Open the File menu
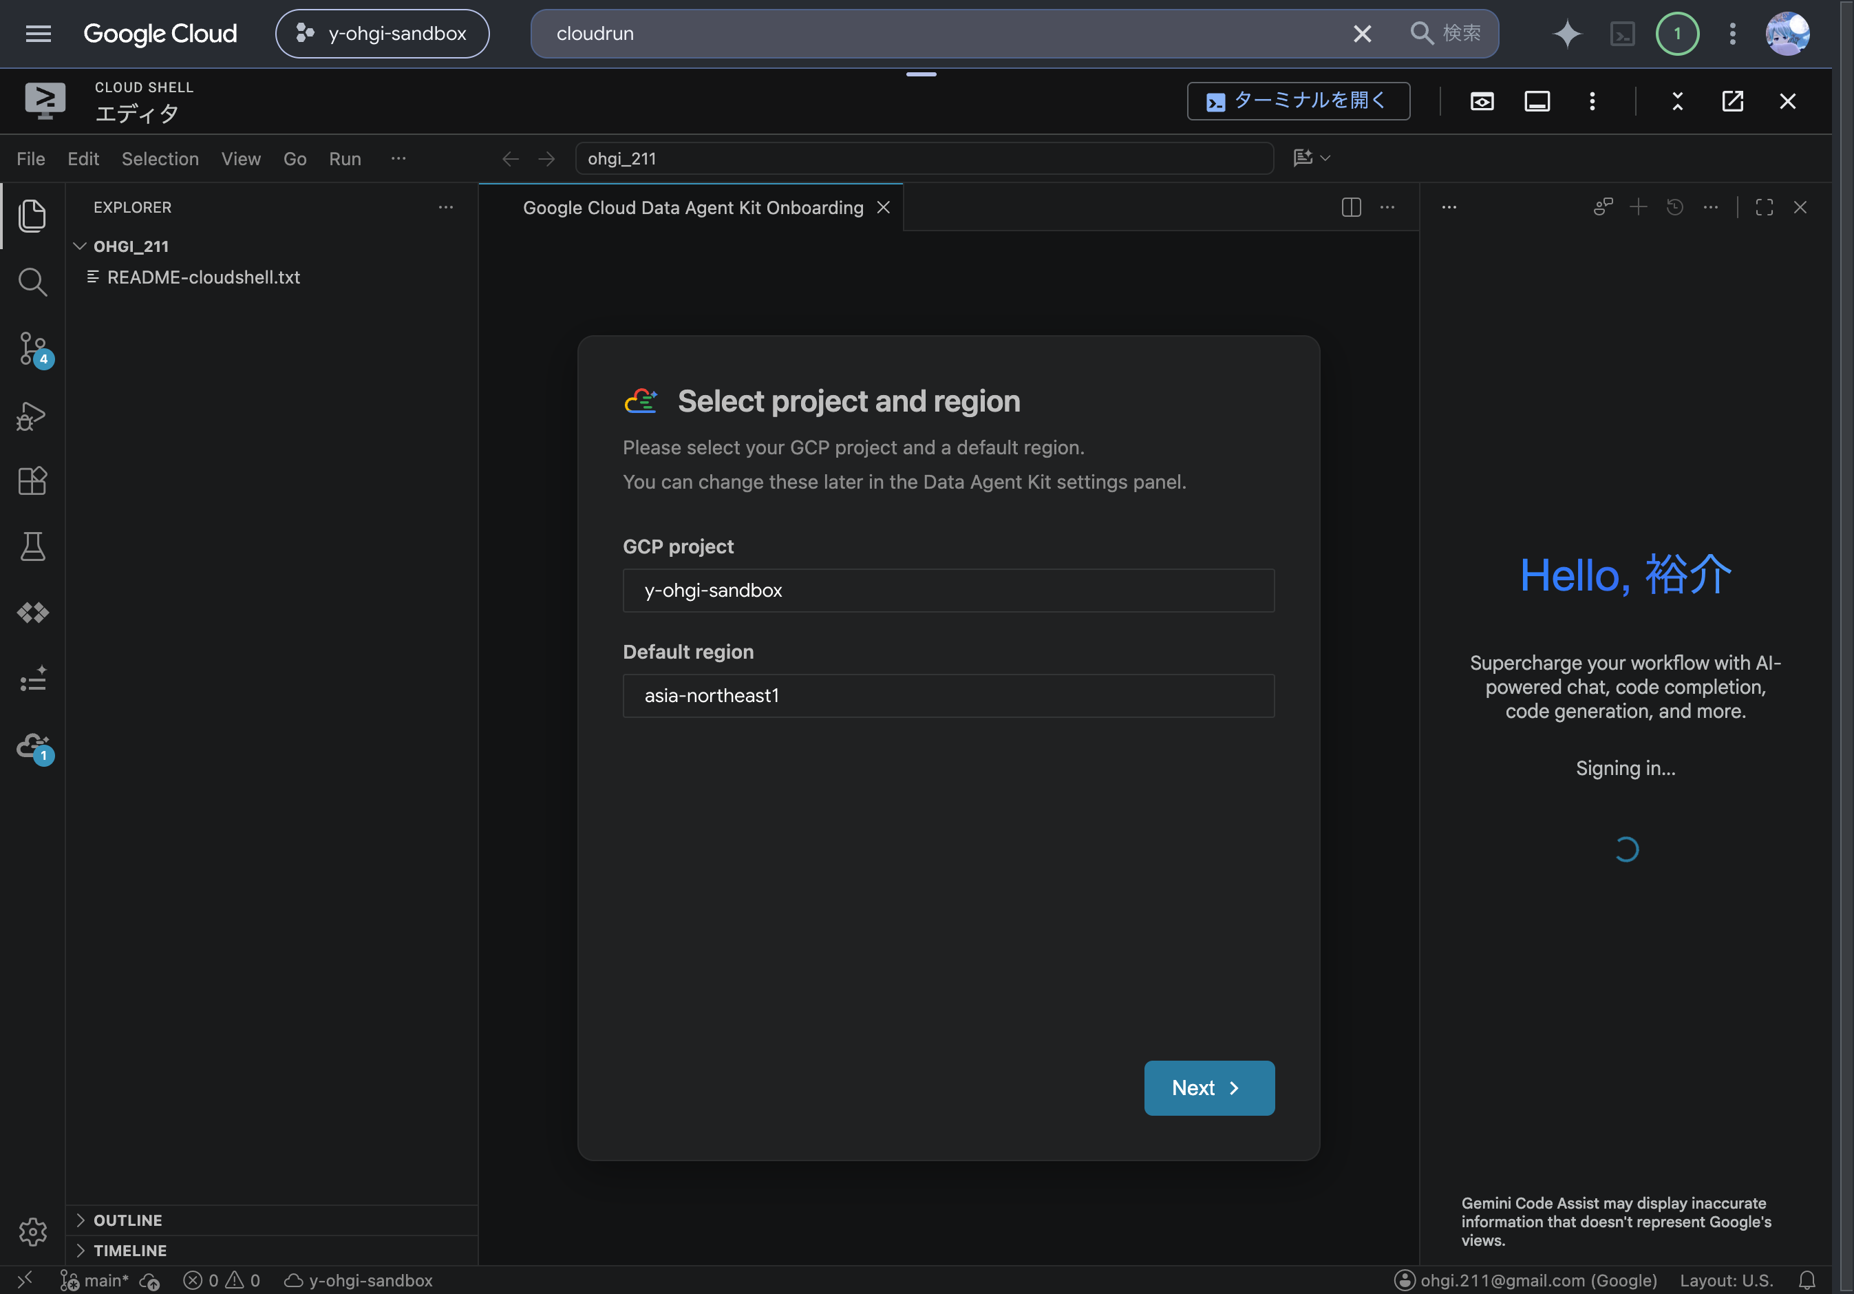 tap(31, 159)
